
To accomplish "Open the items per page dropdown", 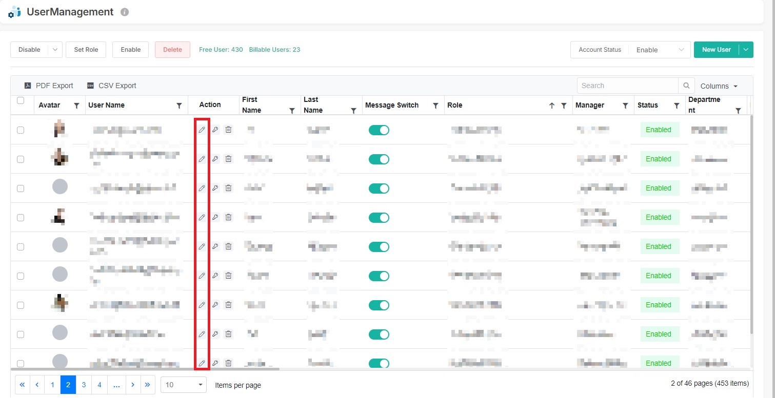I will point(184,385).
